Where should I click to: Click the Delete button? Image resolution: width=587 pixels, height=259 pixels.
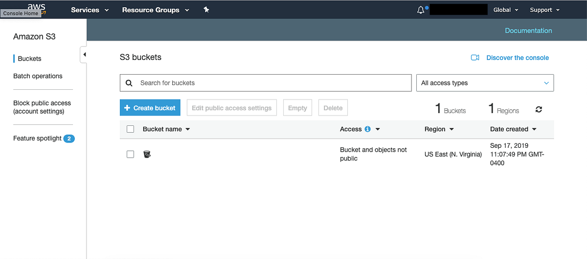pos(333,108)
